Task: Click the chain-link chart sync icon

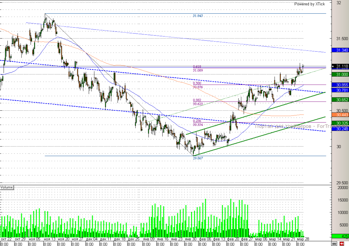Action: [x=334, y=244]
